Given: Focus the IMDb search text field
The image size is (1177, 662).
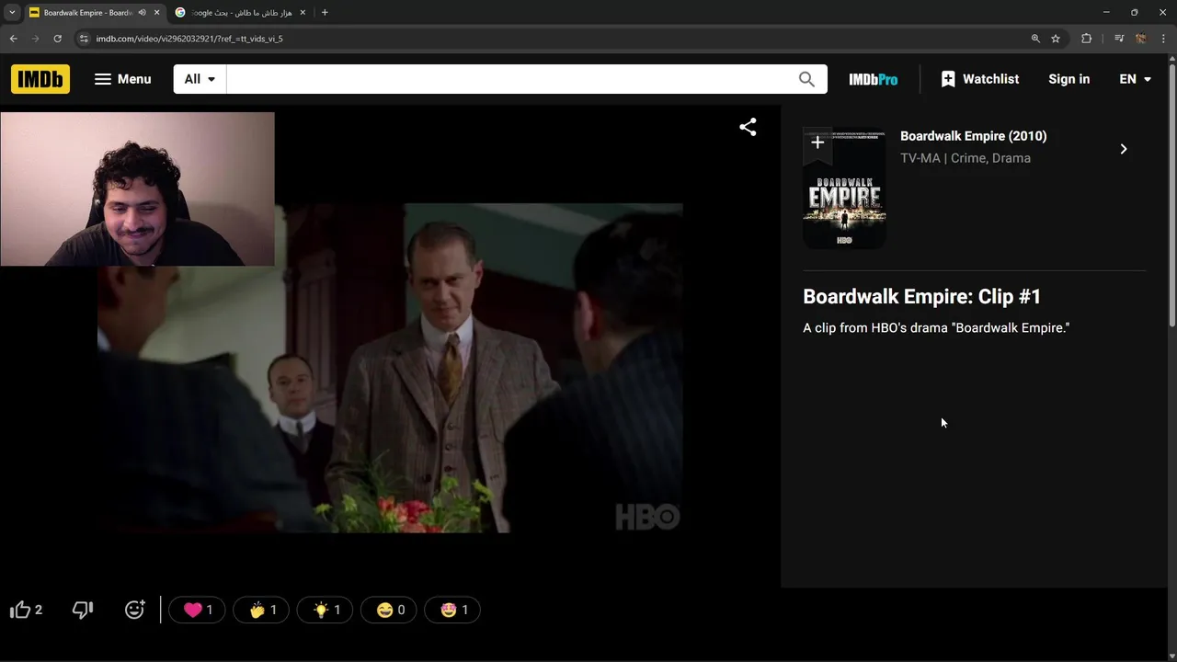Looking at the screenshot, I should pyautogui.click(x=506, y=79).
